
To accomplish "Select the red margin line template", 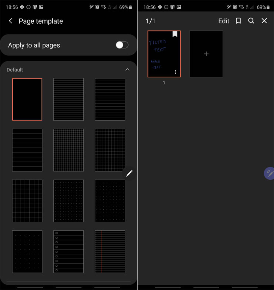I will [110, 251].
